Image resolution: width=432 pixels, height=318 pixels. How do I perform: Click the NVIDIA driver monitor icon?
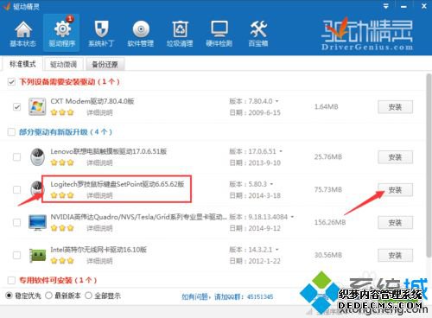click(37, 222)
